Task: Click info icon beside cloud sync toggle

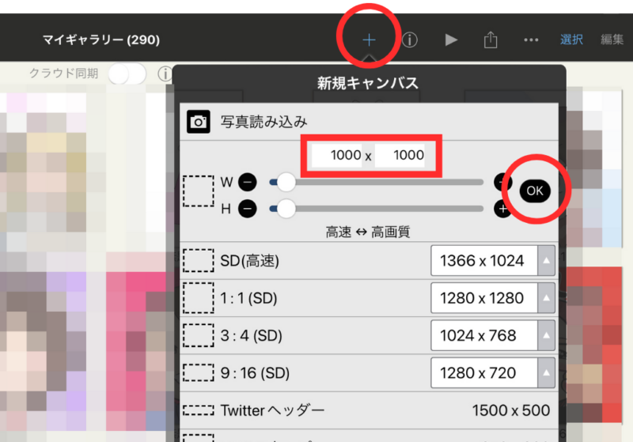Action: (x=165, y=74)
